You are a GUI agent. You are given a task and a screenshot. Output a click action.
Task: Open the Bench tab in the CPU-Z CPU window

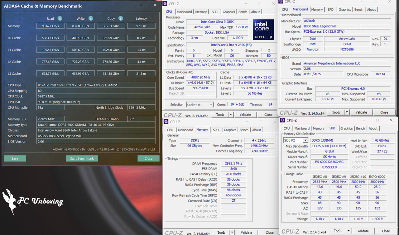[x=243, y=12]
